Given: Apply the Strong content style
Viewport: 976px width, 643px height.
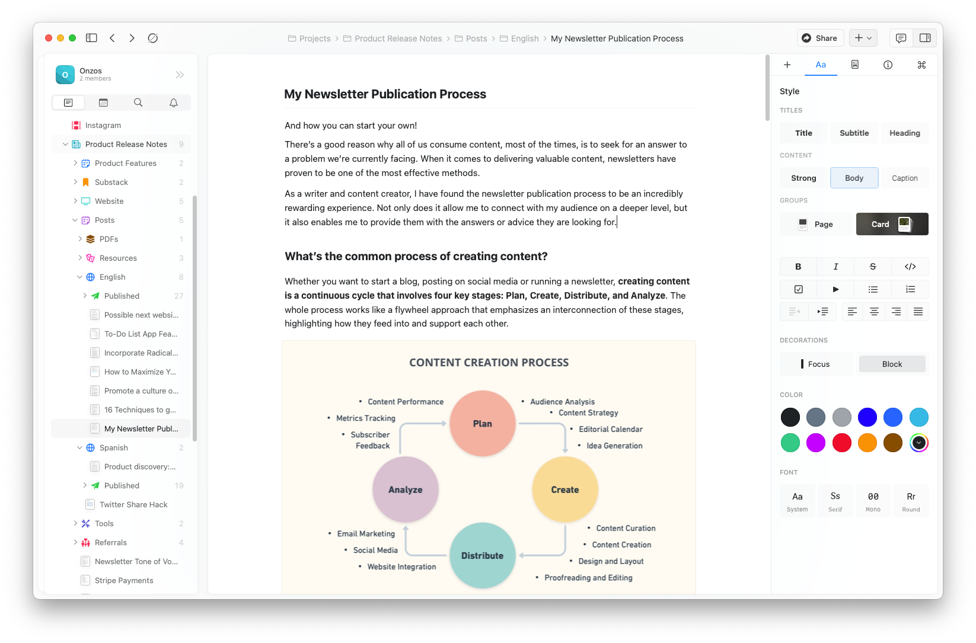Looking at the screenshot, I should [803, 178].
